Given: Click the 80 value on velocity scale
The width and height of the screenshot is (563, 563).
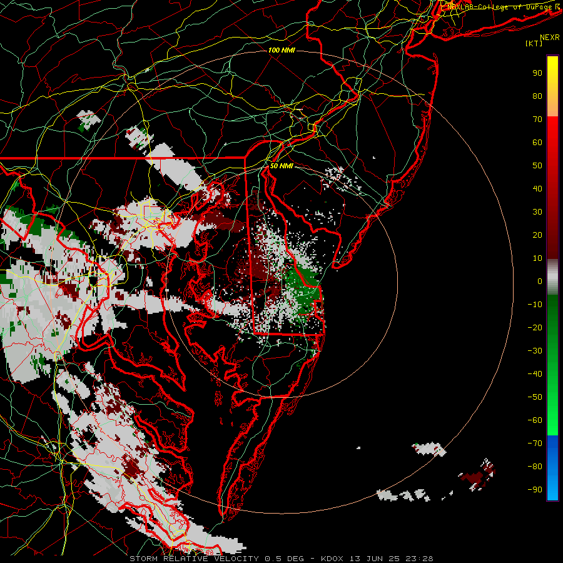Looking at the screenshot, I should coord(537,96).
